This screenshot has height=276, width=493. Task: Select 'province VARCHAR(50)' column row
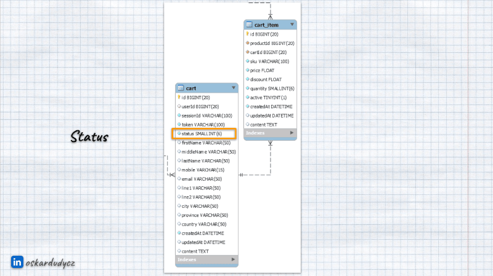click(206, 215)
